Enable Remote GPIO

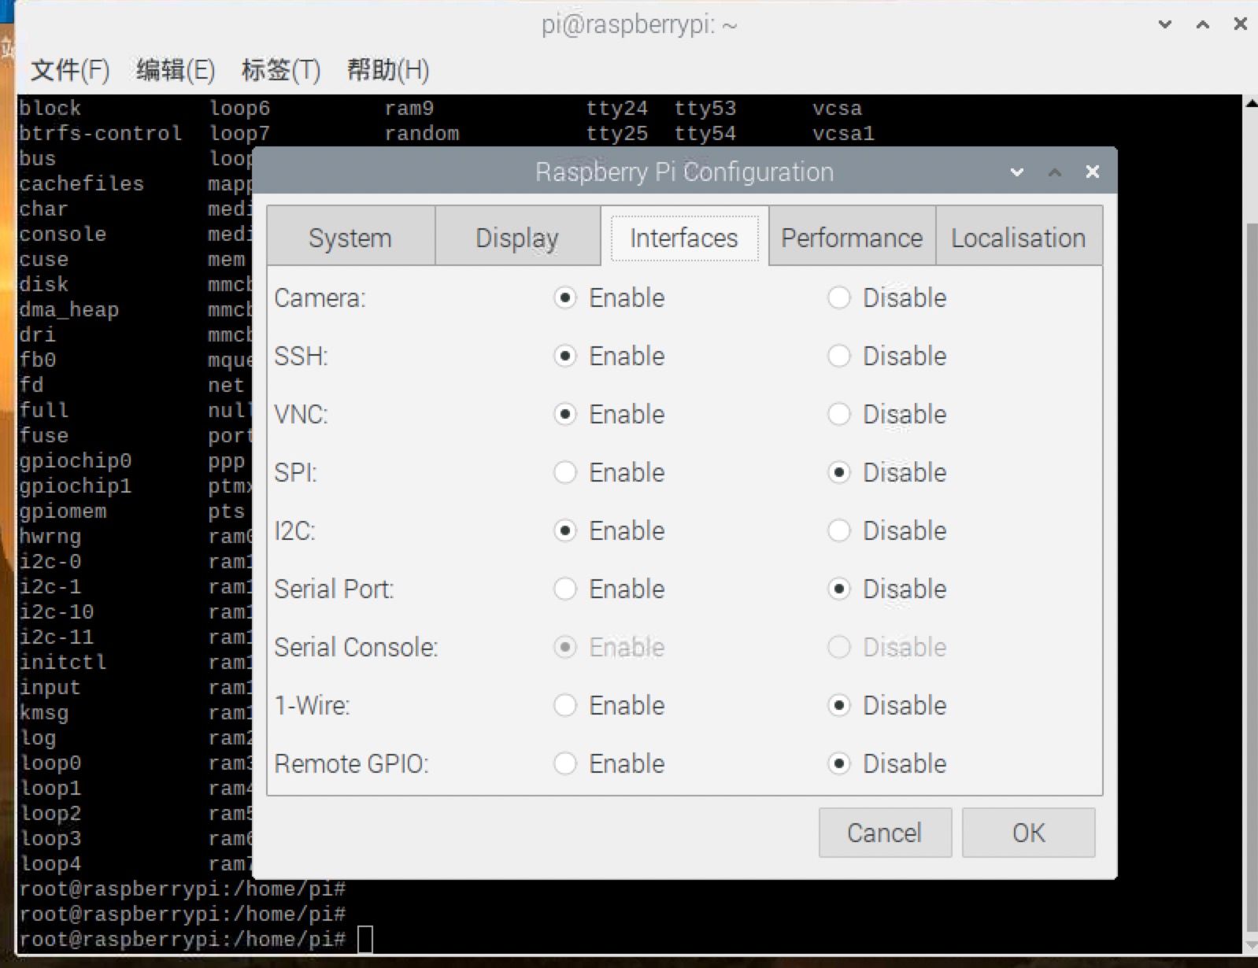565,764
